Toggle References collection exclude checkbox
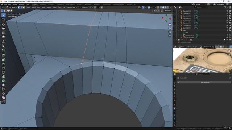Viewport: 232px width, 130px height. click(225, 40)
